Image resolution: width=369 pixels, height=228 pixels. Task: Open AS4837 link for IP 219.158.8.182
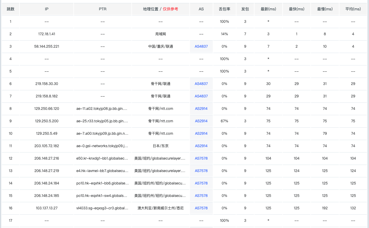point(201,96)
